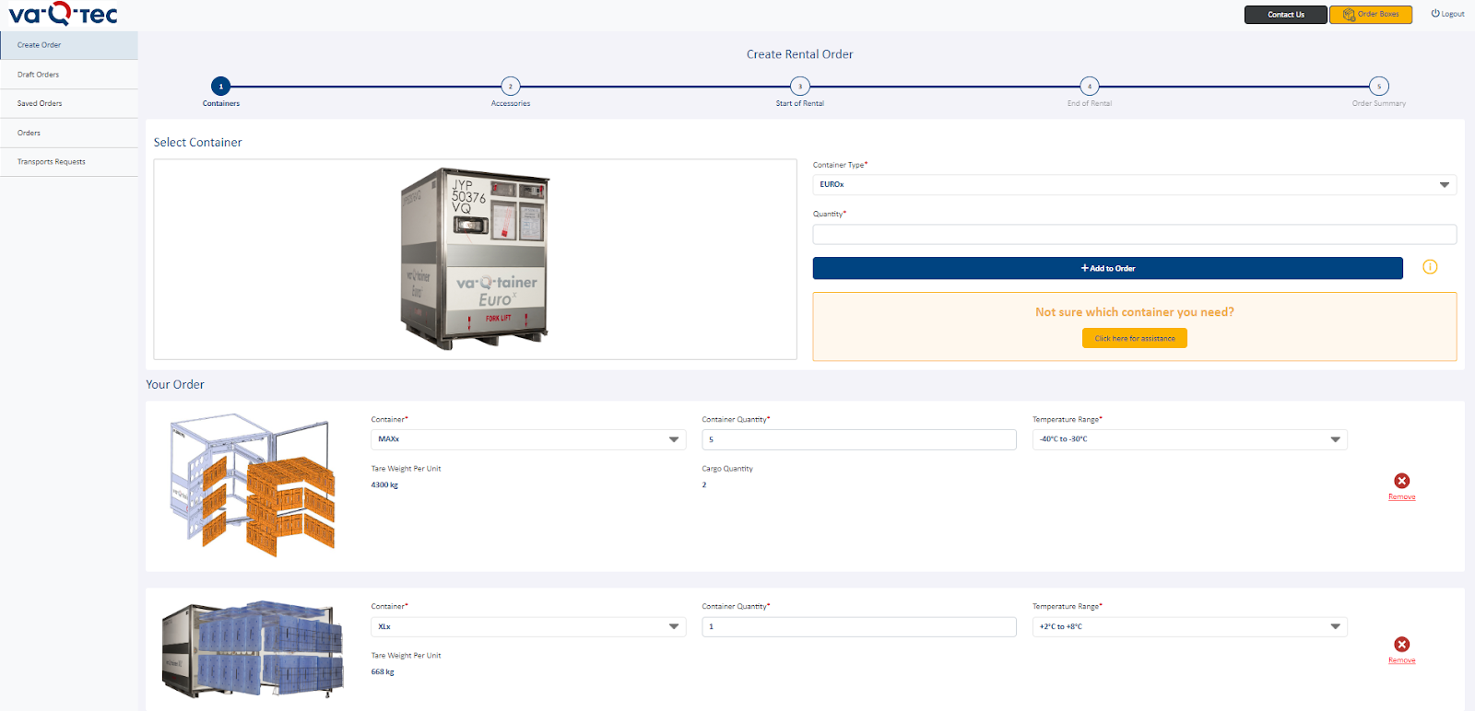Click the 'Not sure which container you need?' text
1475x711 pixels.
point(1134,312)
